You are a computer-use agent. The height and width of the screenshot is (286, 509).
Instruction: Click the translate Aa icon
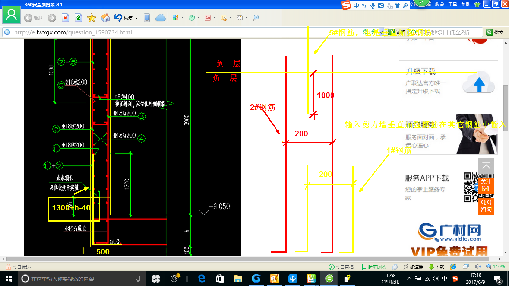click(208, 18)
